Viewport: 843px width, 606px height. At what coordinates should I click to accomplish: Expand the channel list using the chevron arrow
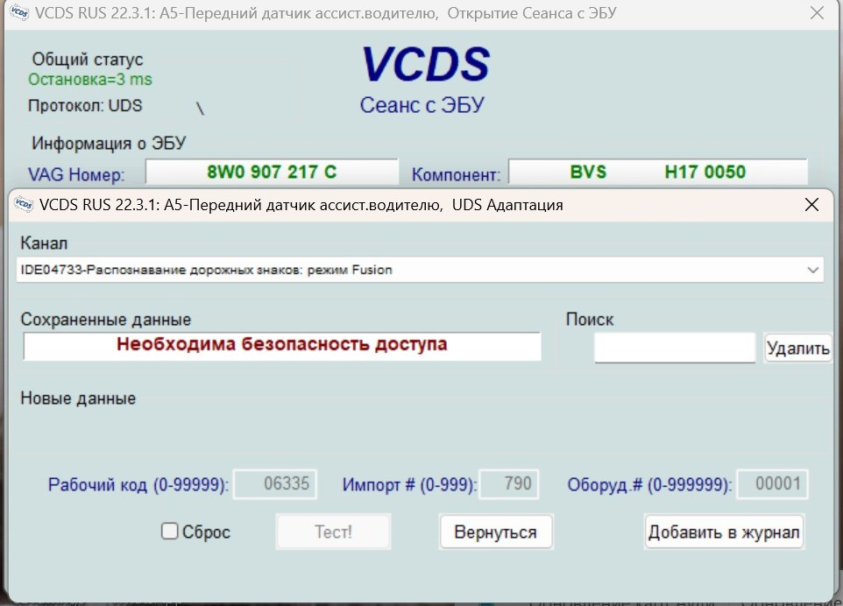tap(811, 270)
